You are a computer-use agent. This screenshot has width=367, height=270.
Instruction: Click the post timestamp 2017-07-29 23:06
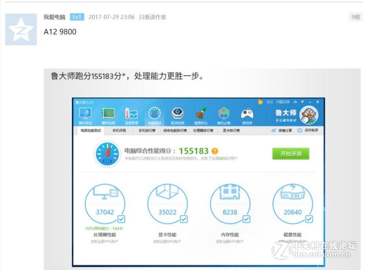tap(111, 17)
